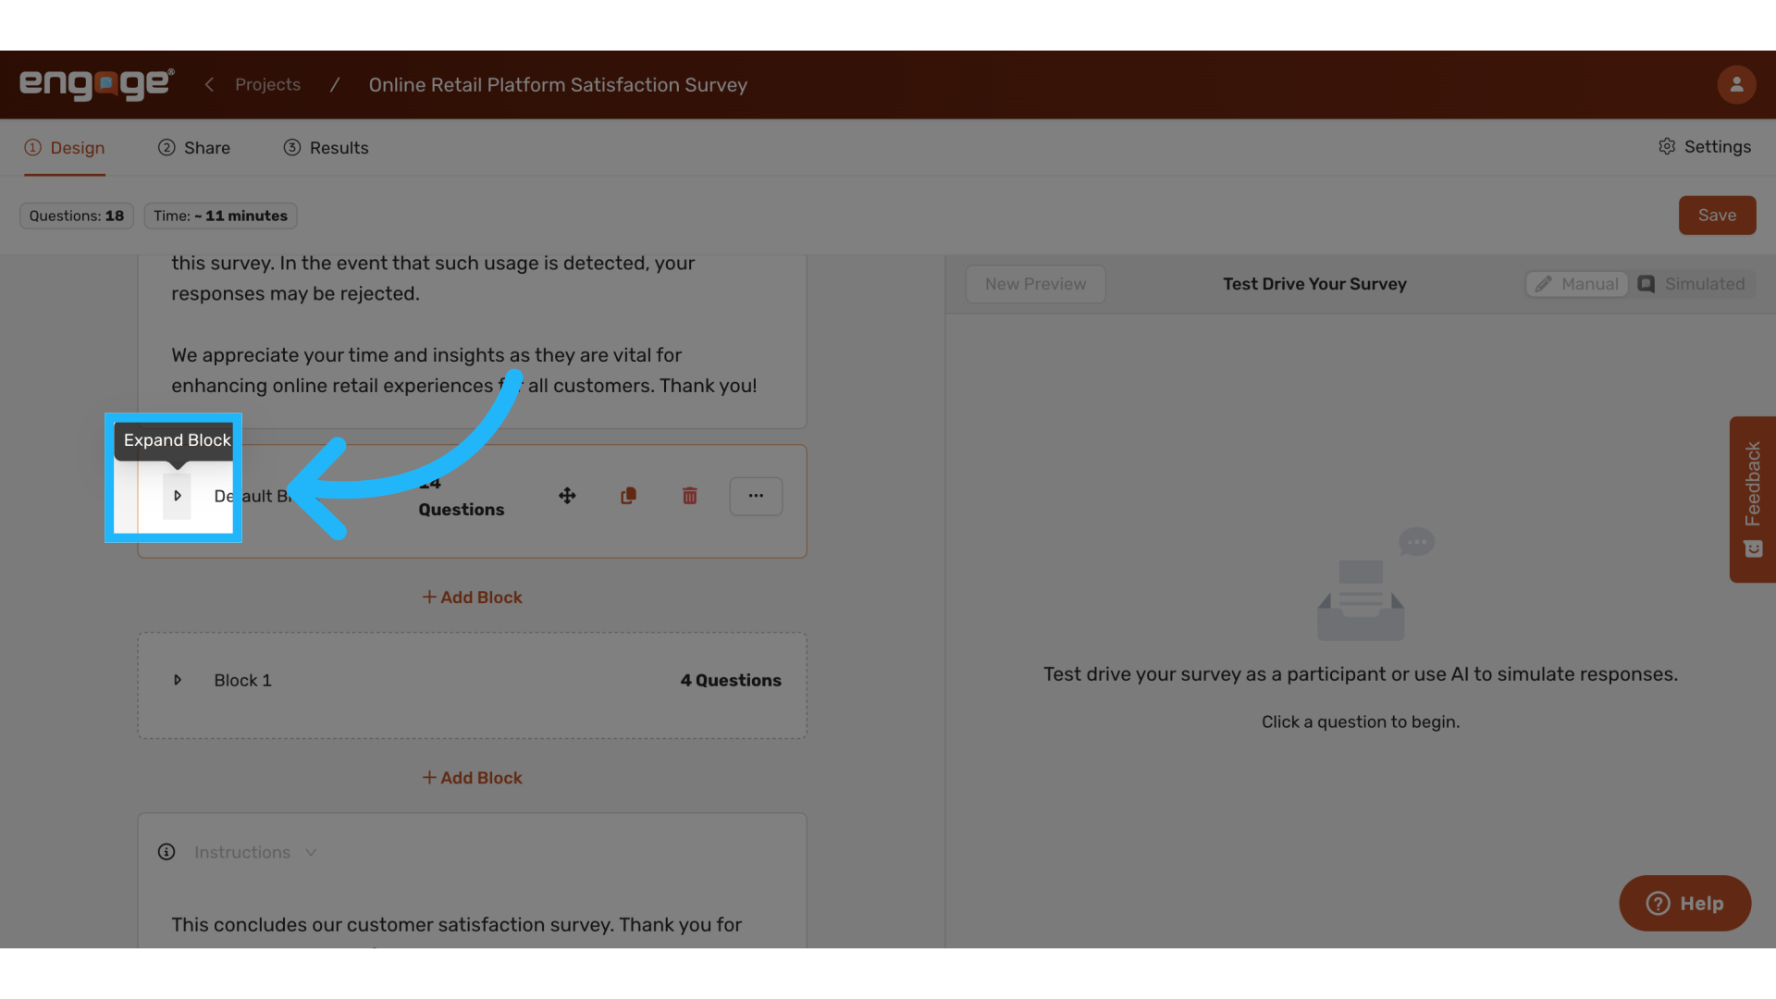Click the Engage logo
The image size is (1776, 999).
pos(96,84)
